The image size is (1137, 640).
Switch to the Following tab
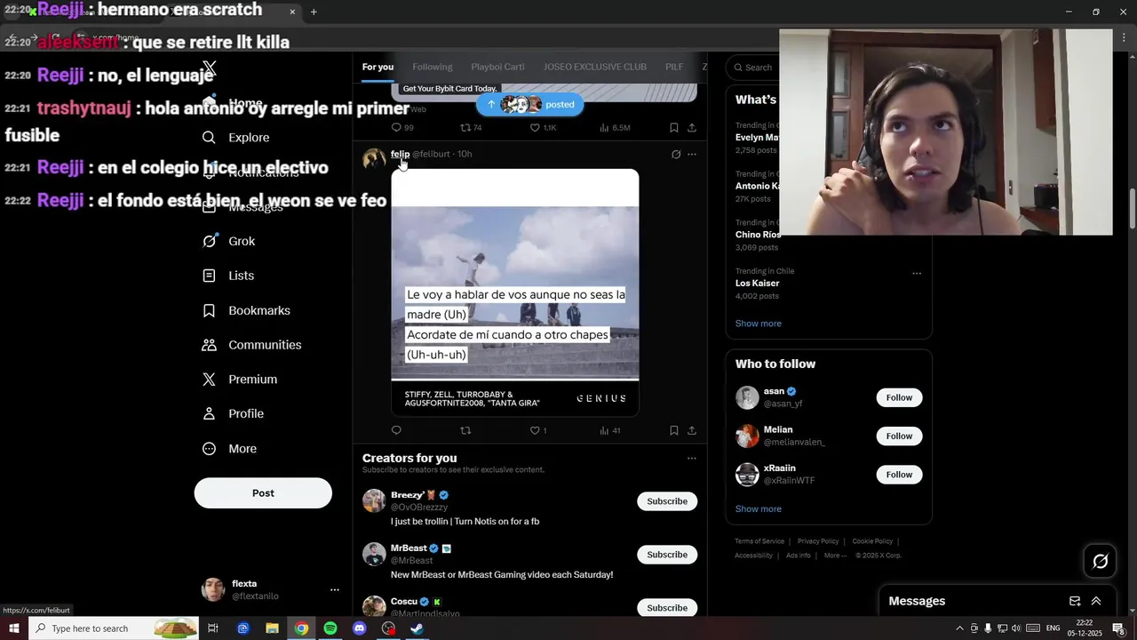(x=433, y=68)
